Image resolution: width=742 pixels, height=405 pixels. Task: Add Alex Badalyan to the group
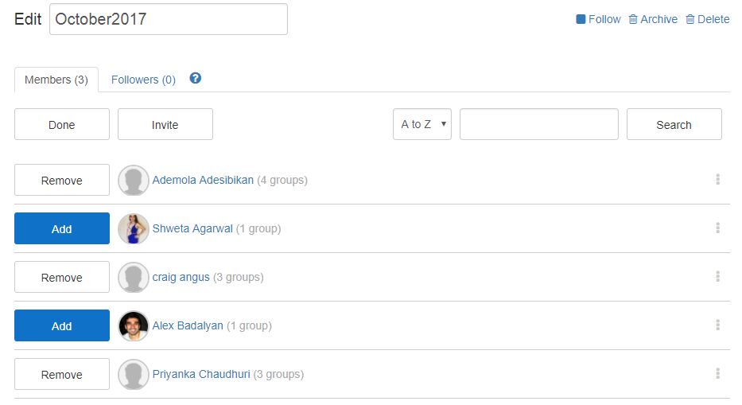click(x=62, y=325)
